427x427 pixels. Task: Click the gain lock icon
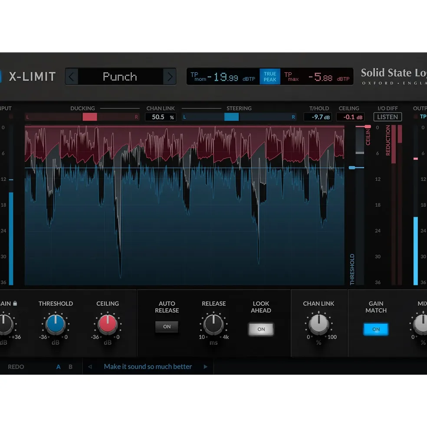pos(15,303)
